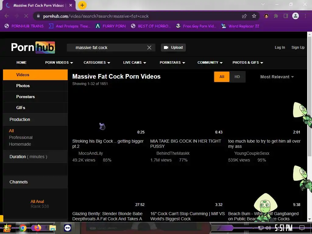Filter by Homemade production
The width and height of the screenshot is (312, 234).
point(20,144)
